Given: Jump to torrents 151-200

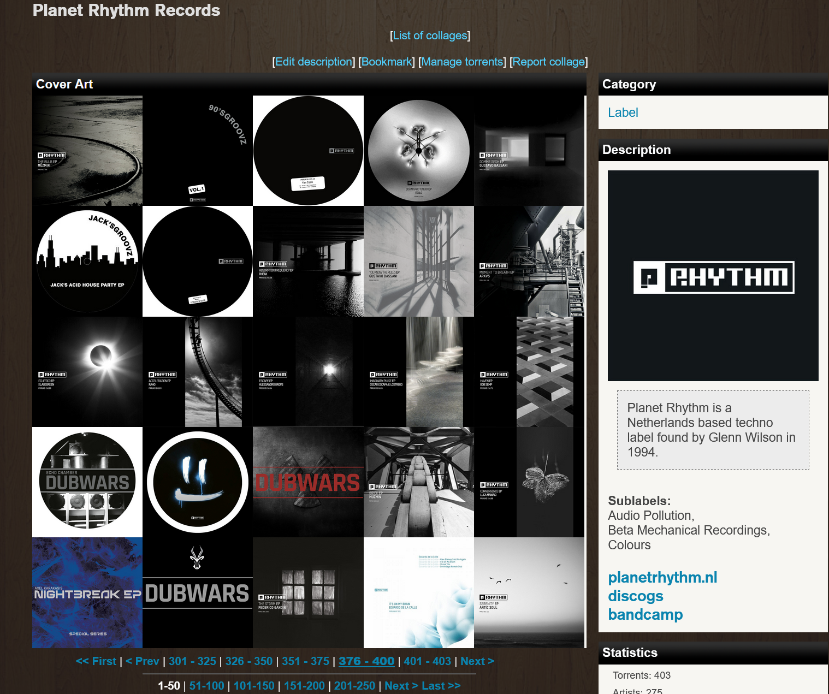Looking at the screenshot, I should point(304,686).
